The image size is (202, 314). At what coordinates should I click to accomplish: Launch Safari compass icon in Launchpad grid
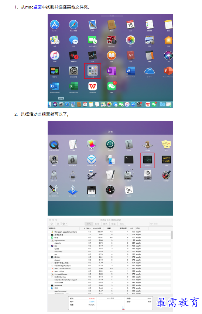tap(73, 25)
